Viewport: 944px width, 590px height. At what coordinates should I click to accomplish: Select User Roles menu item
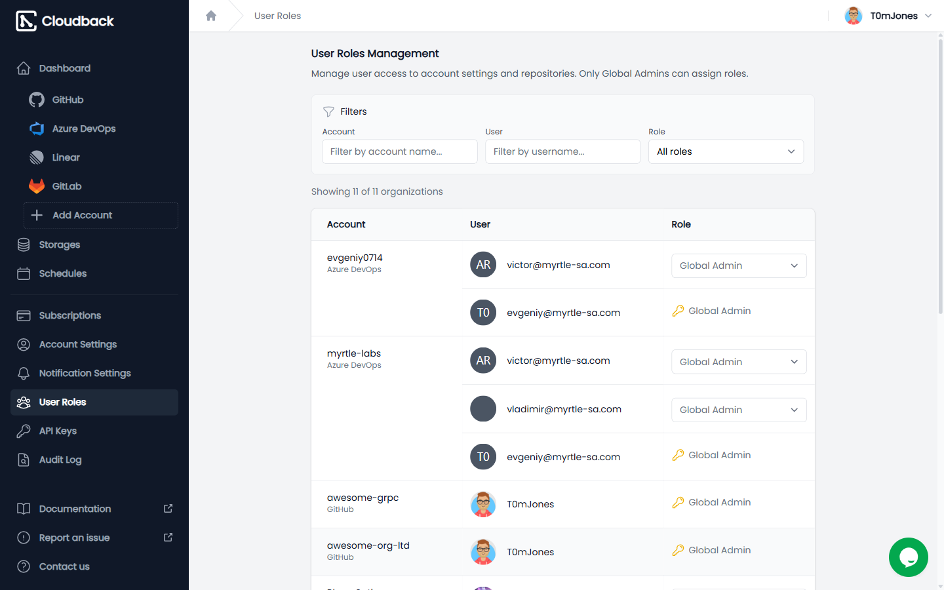tap(94, 402)
